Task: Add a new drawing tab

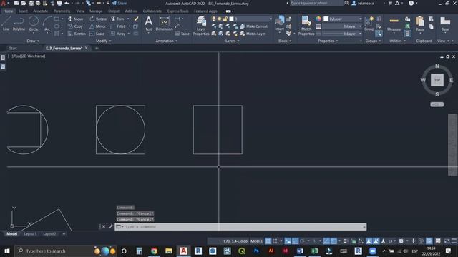Action: tap(97, 48)
